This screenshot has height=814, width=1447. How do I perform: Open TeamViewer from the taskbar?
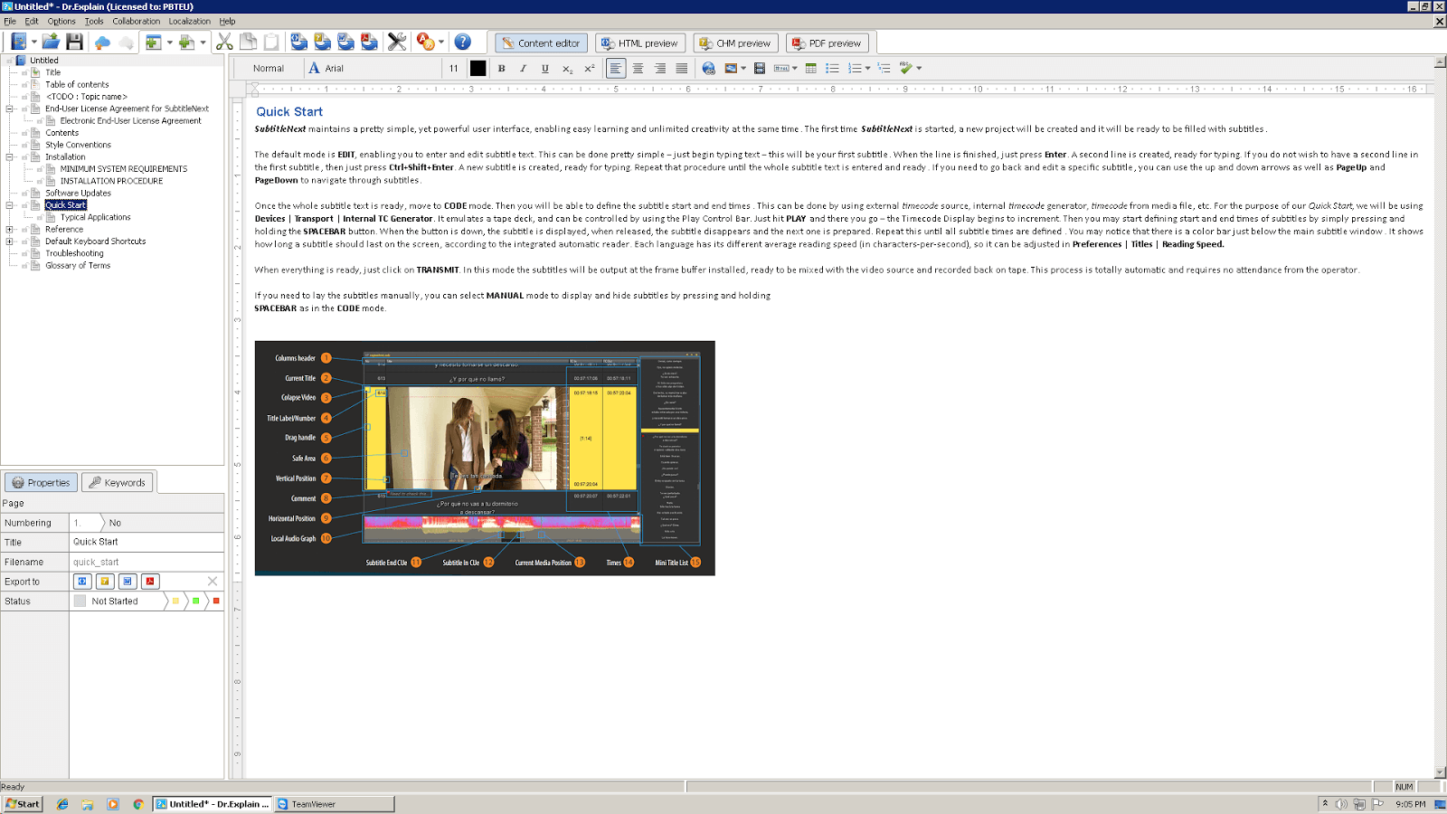[x=335, y=804]
